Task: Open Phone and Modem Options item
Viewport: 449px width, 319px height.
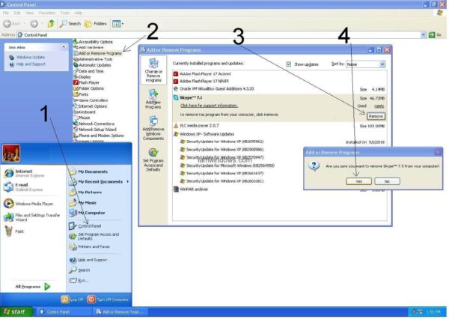Action: point(99,136)
